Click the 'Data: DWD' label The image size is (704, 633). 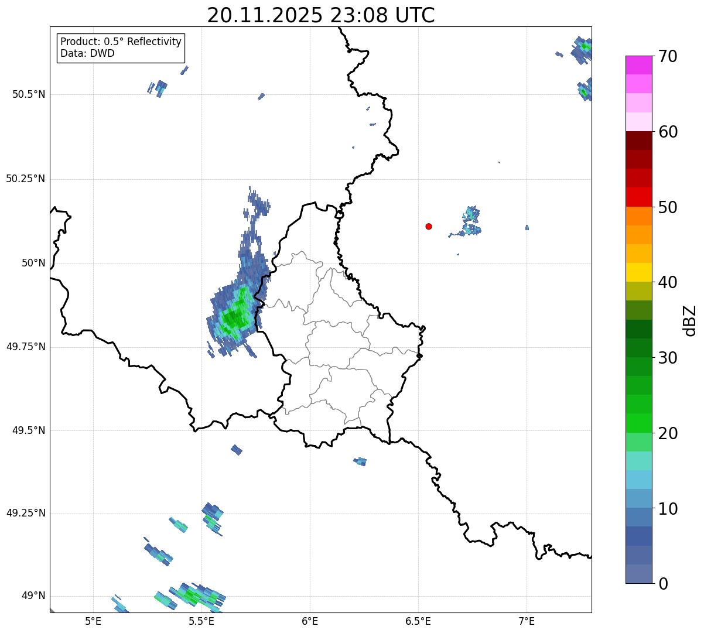pyautogui.click(x=87, y=53)
